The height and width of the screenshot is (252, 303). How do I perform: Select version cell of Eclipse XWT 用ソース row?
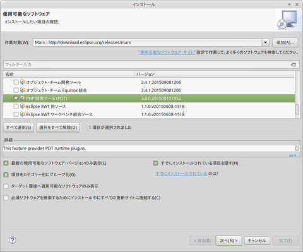163,106
